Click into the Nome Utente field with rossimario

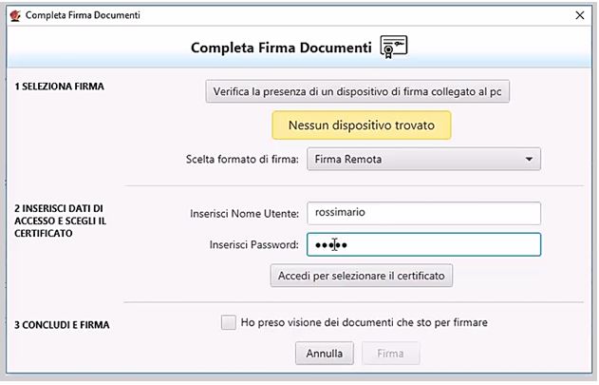click(423, 214)
